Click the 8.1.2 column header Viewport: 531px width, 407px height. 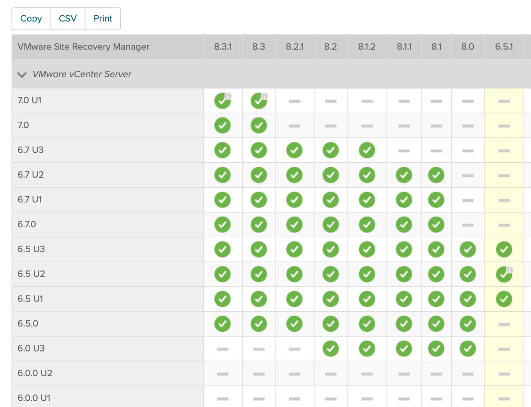tap(367, 47)
